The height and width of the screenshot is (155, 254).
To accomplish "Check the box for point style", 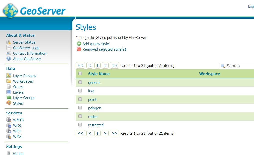I will 80,99.
